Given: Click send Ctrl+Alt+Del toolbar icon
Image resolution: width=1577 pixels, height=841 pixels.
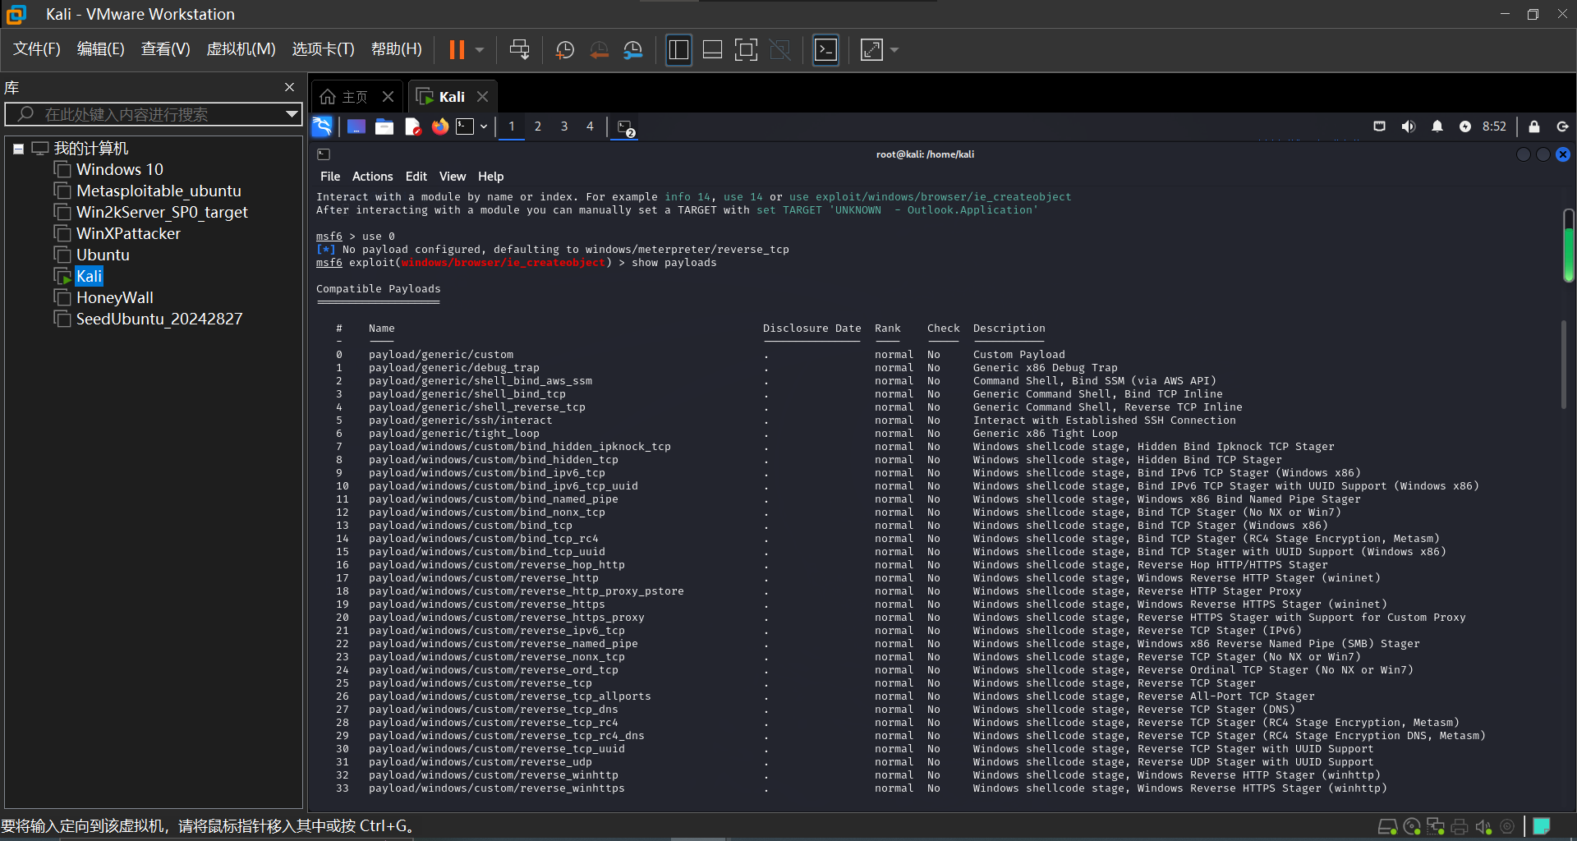Looking at the screenshot, I should click(x=519, y=50).
